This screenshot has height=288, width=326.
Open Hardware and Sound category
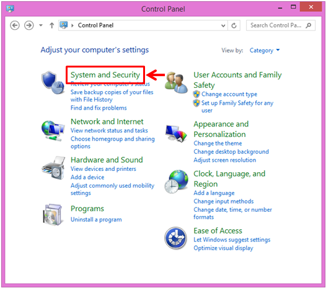pyautogui.click(x=107, y=160)
